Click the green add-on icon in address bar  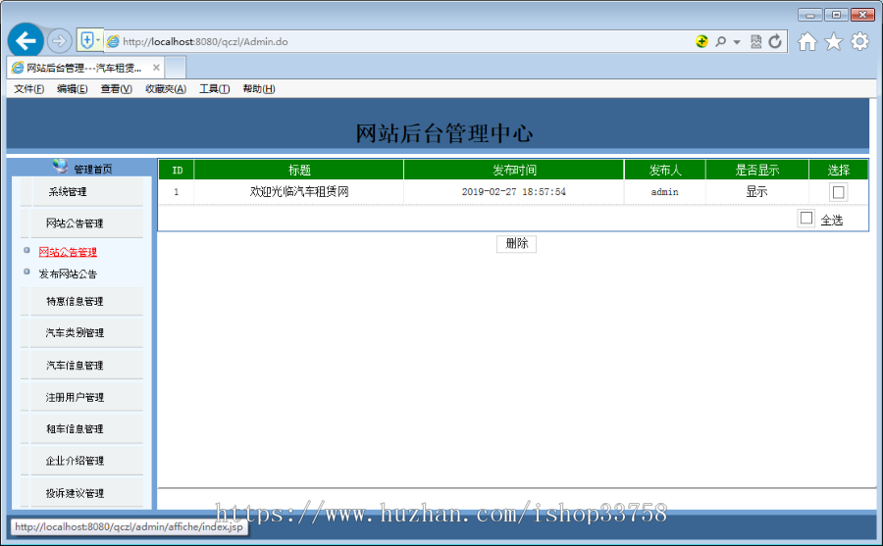tap(701, 41)
